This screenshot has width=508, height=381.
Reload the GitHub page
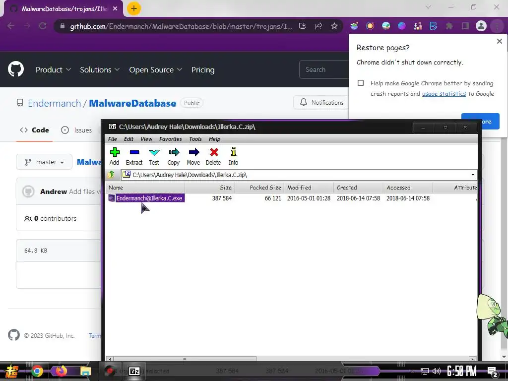coord(43,26)
